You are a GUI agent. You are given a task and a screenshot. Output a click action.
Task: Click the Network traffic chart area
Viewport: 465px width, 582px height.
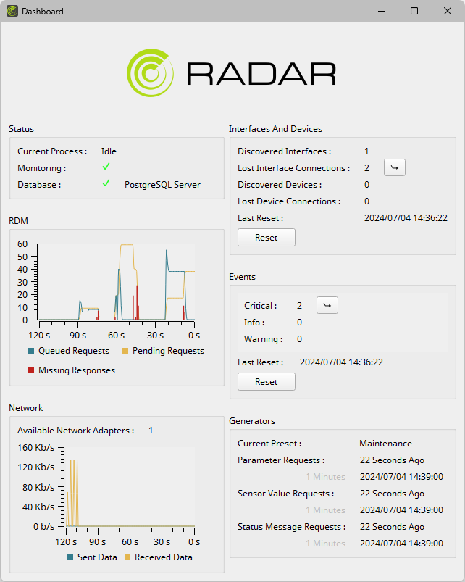(130, 487)
